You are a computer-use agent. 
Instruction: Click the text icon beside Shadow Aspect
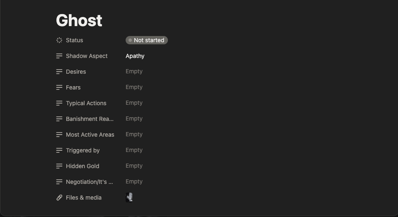point(59,56)
